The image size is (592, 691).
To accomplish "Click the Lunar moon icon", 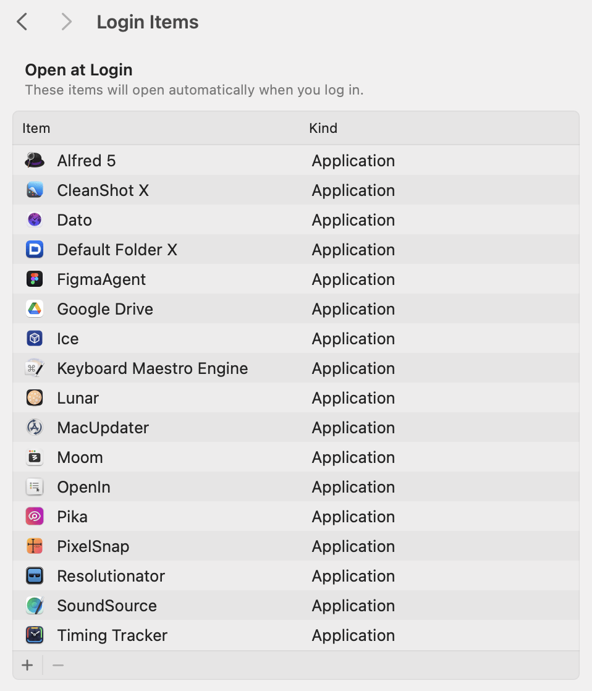I will (x=35, y=397).
